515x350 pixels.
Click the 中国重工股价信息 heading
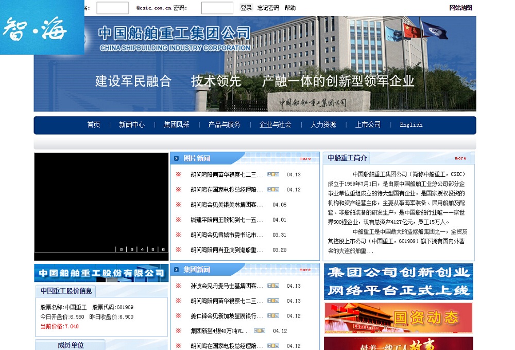tap(66, 291)
